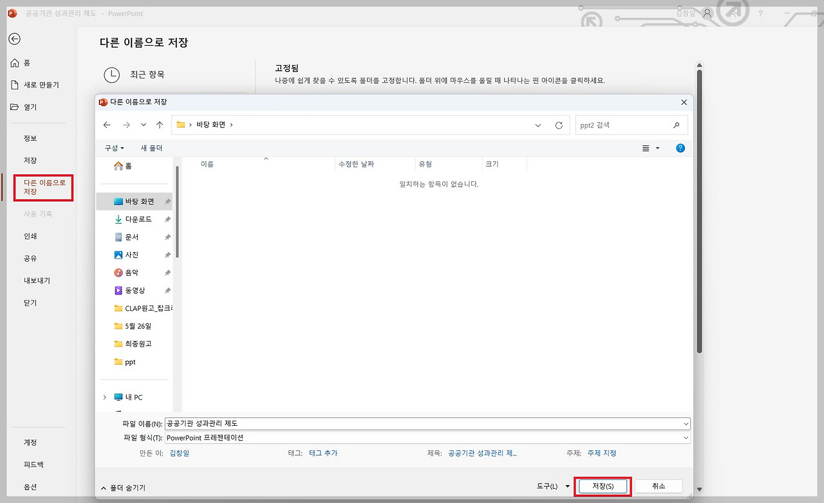This screenshot has width=824, height=503.
Task: Click the dialog back navigation arrow
Action: point(107,125)
